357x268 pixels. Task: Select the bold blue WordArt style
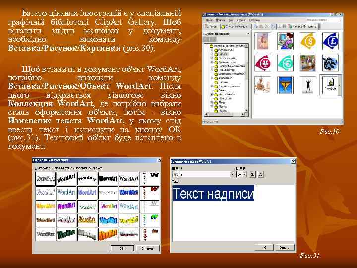[x=129, y=193]
